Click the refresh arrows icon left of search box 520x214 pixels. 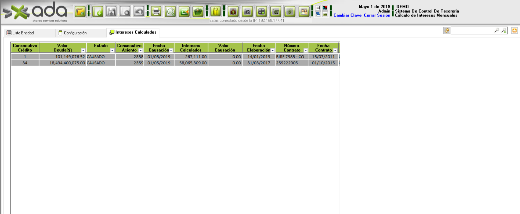pyautogui.click(x=446, y=31)
